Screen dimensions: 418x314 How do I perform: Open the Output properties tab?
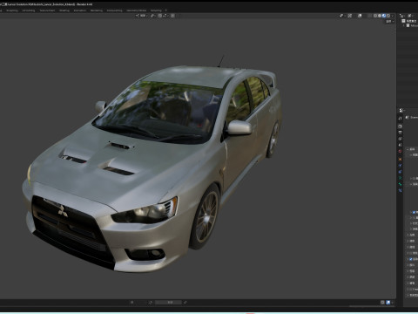pos(400,133)
